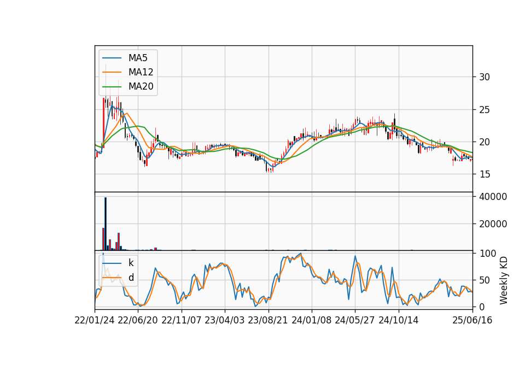Click the date label 24/05/27

coord(355,320)
